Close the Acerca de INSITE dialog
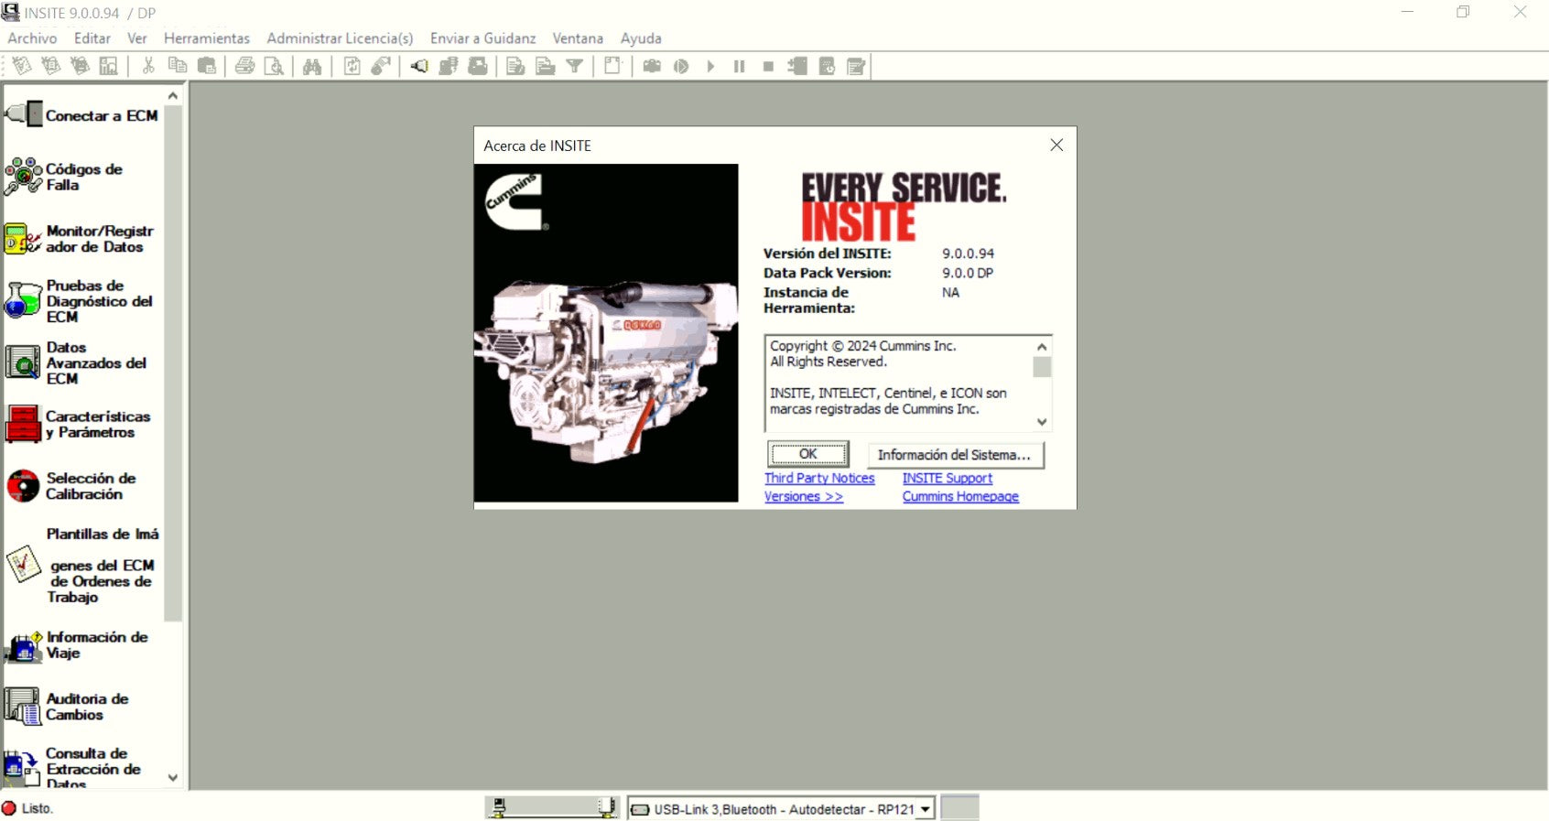 pos(1056,146)
